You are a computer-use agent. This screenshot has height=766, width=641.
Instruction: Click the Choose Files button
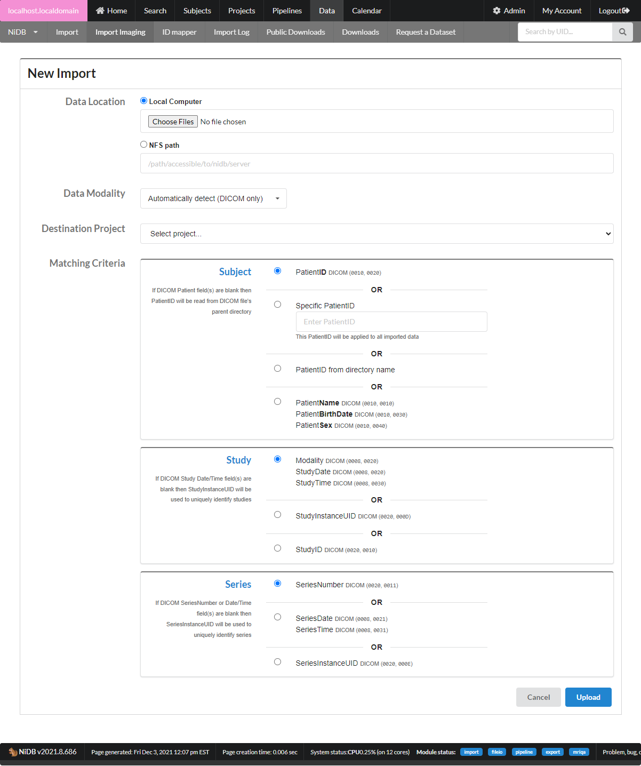[173, 122]
